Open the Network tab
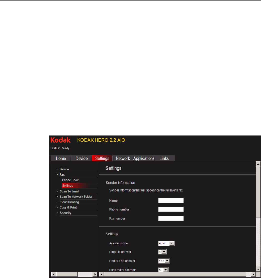The image size is (261, 278). pyautogui.click(x=123, y=158)
